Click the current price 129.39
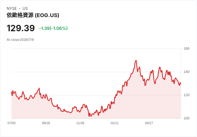This screenshot has height=137, width=197. 21,28
